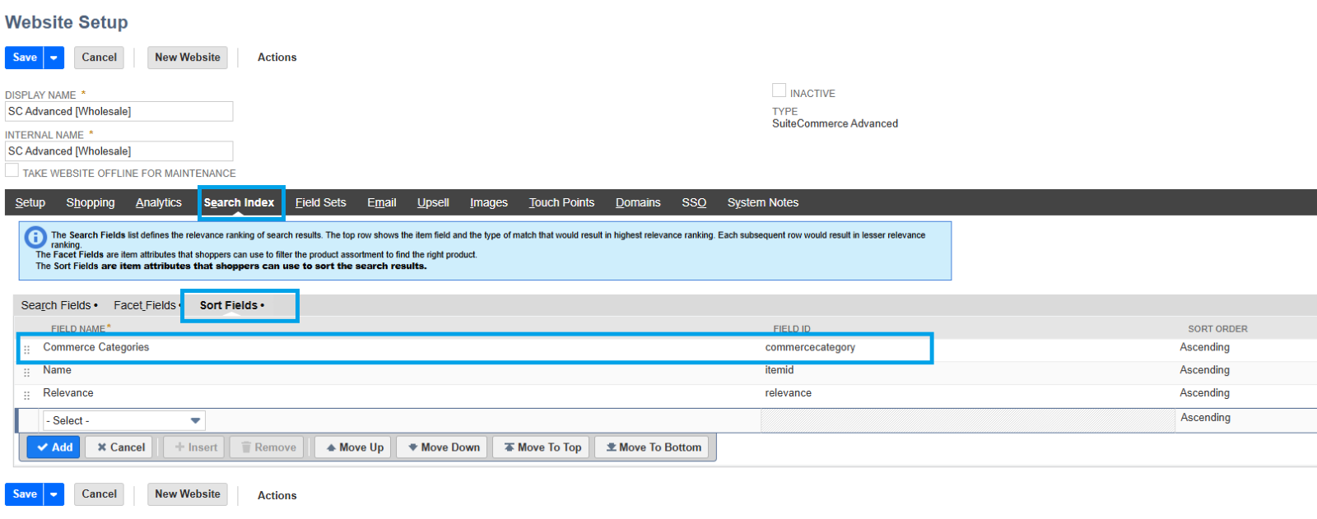The width and height of the screenshot is (1317, 519).
Task: Click the info icon in the blue banner
Action: (x=35, y=238)
